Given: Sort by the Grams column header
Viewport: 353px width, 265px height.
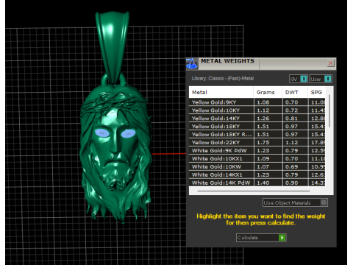Looking at the screenshot, I should 268,92.
